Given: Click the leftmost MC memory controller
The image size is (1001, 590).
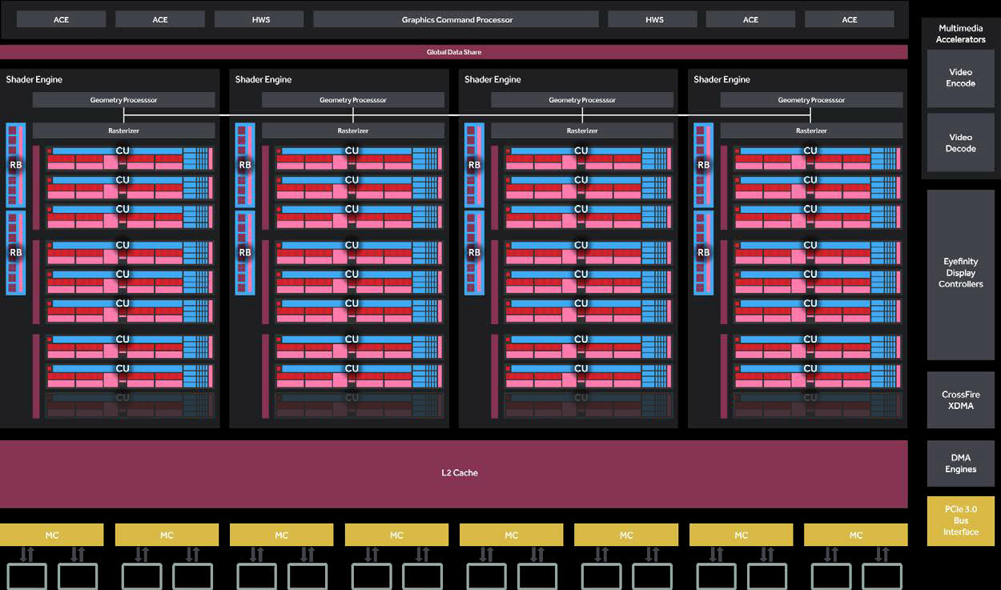Looking at the screenshot, I should click(x=52, y=535).
